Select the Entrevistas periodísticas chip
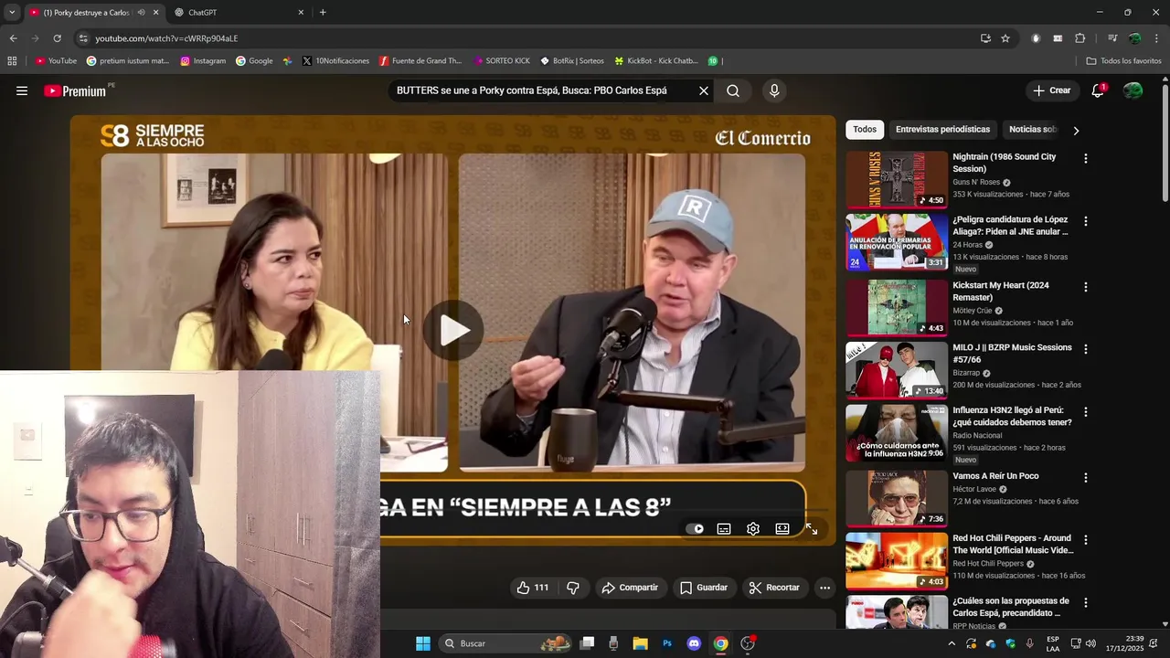This screenshot has width=1170, height=658. pos(942,130)
